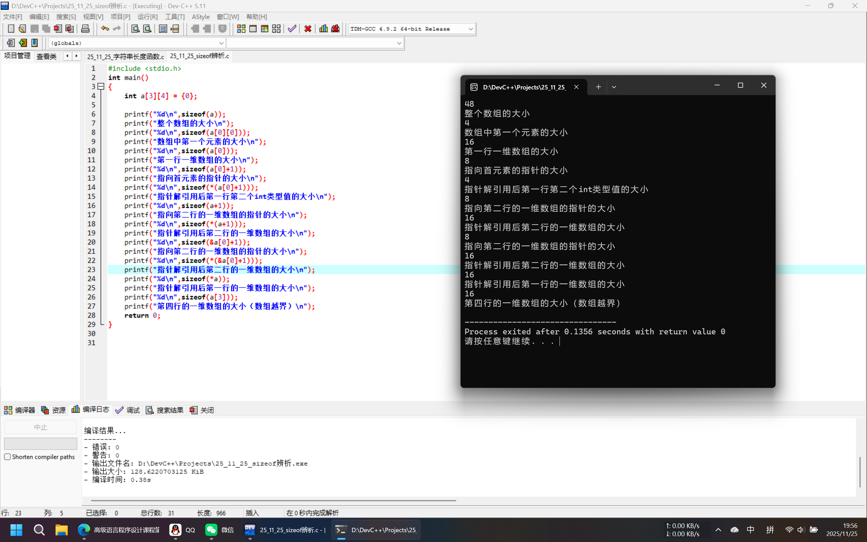Click the New file toolbar icon
867x542 pixels.
click(11, 29)
